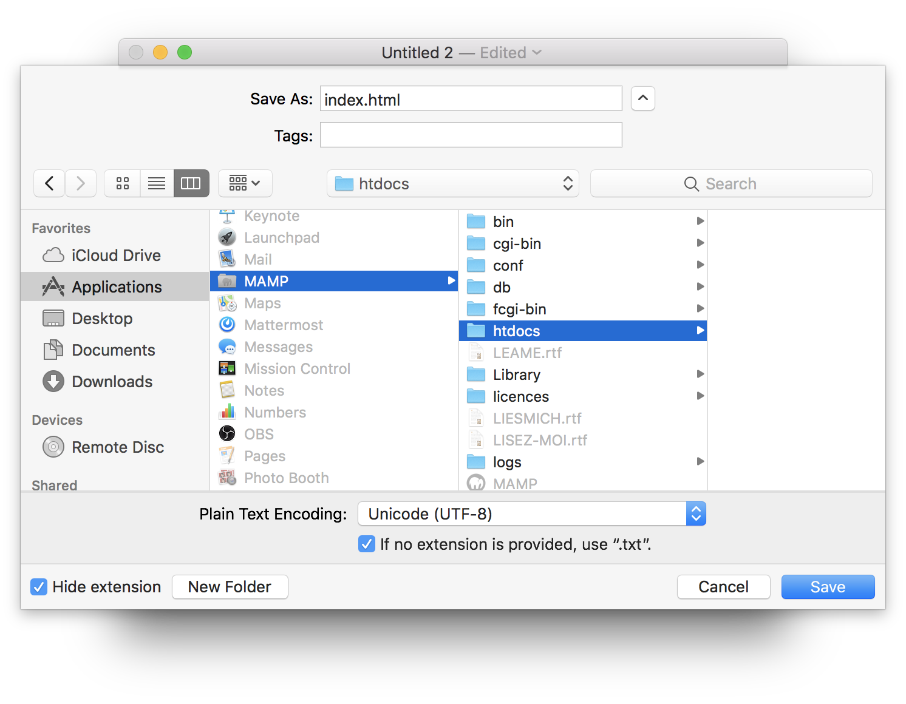The image size is (906, 704).
Task: Select the logs folder
Action: (x=507, y=462)
